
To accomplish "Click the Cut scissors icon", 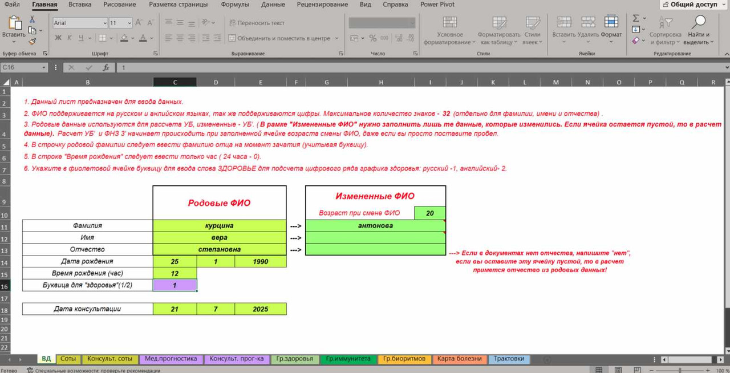I will coord(32,19).
